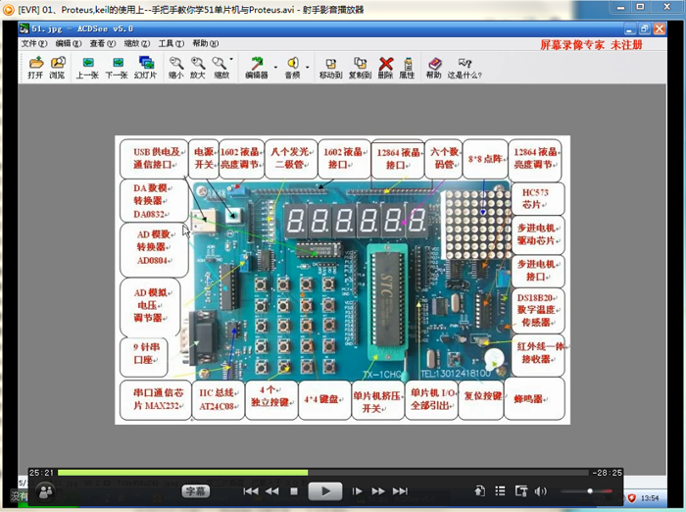686x512 pixels.
Task: Click the 移动到 move-to icon
Action: (x=331, y=68)
